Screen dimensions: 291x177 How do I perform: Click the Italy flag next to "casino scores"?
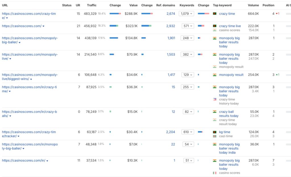click(215, 173)
